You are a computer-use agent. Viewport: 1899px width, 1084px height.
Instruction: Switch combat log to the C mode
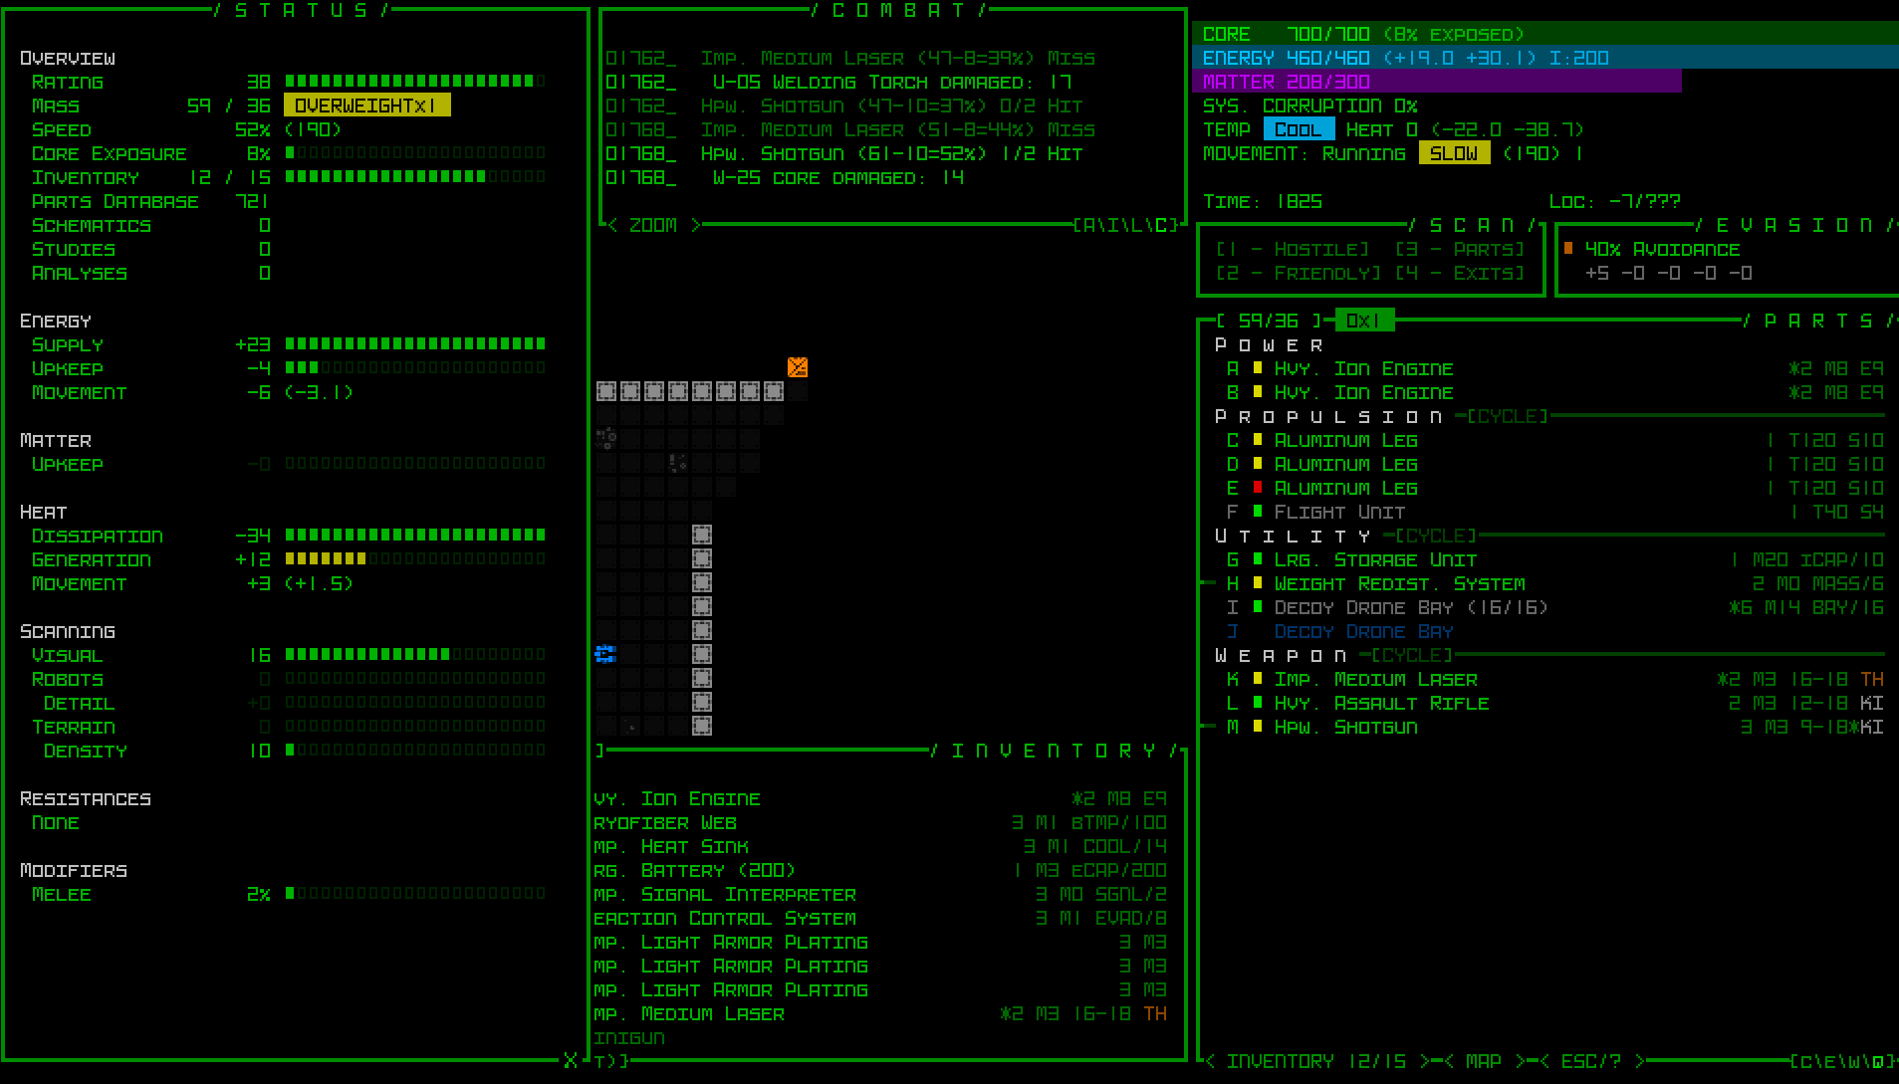point(1160,225)
